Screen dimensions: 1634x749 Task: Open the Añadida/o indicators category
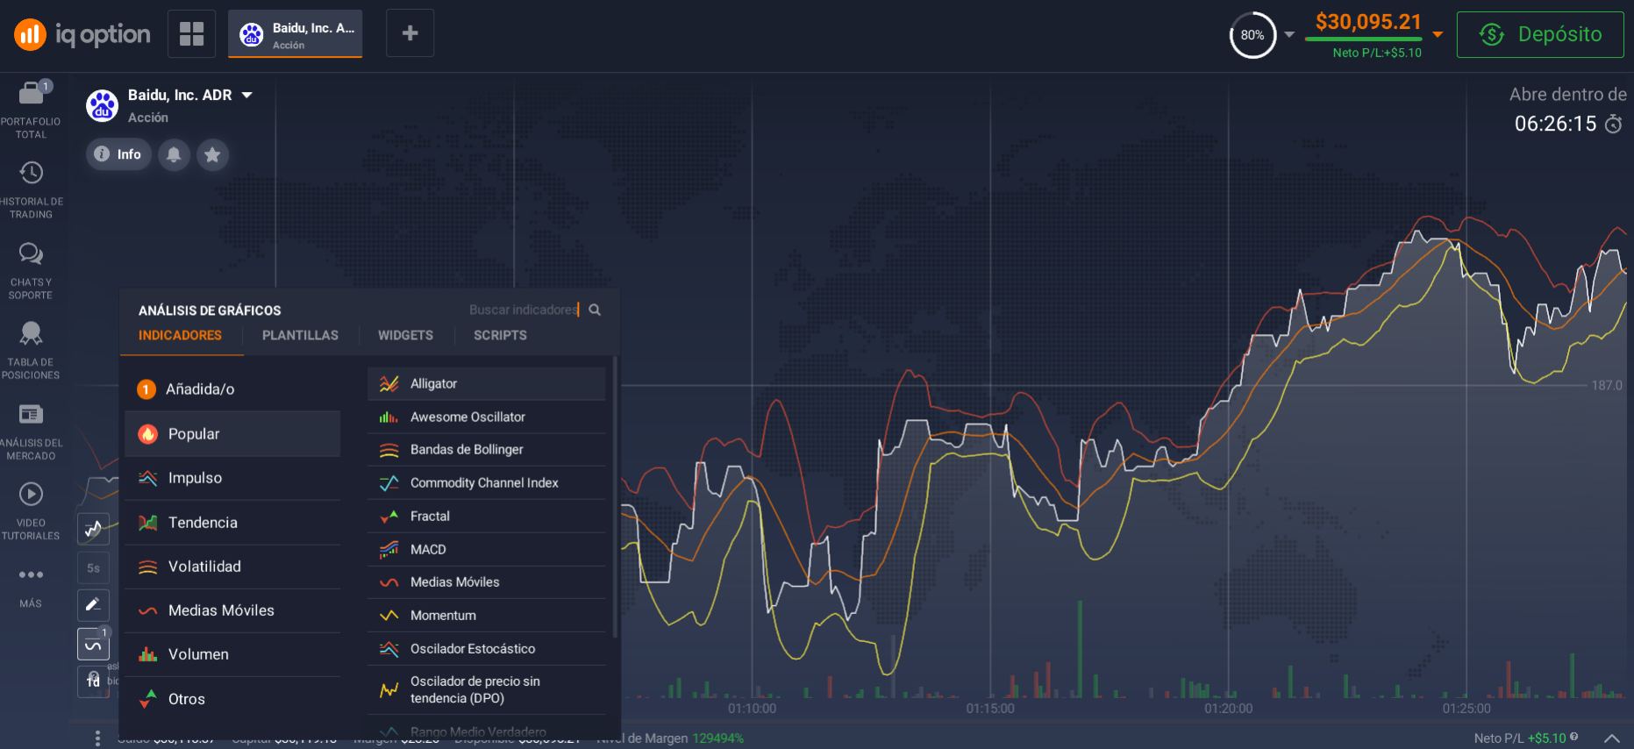coord(232,389)
